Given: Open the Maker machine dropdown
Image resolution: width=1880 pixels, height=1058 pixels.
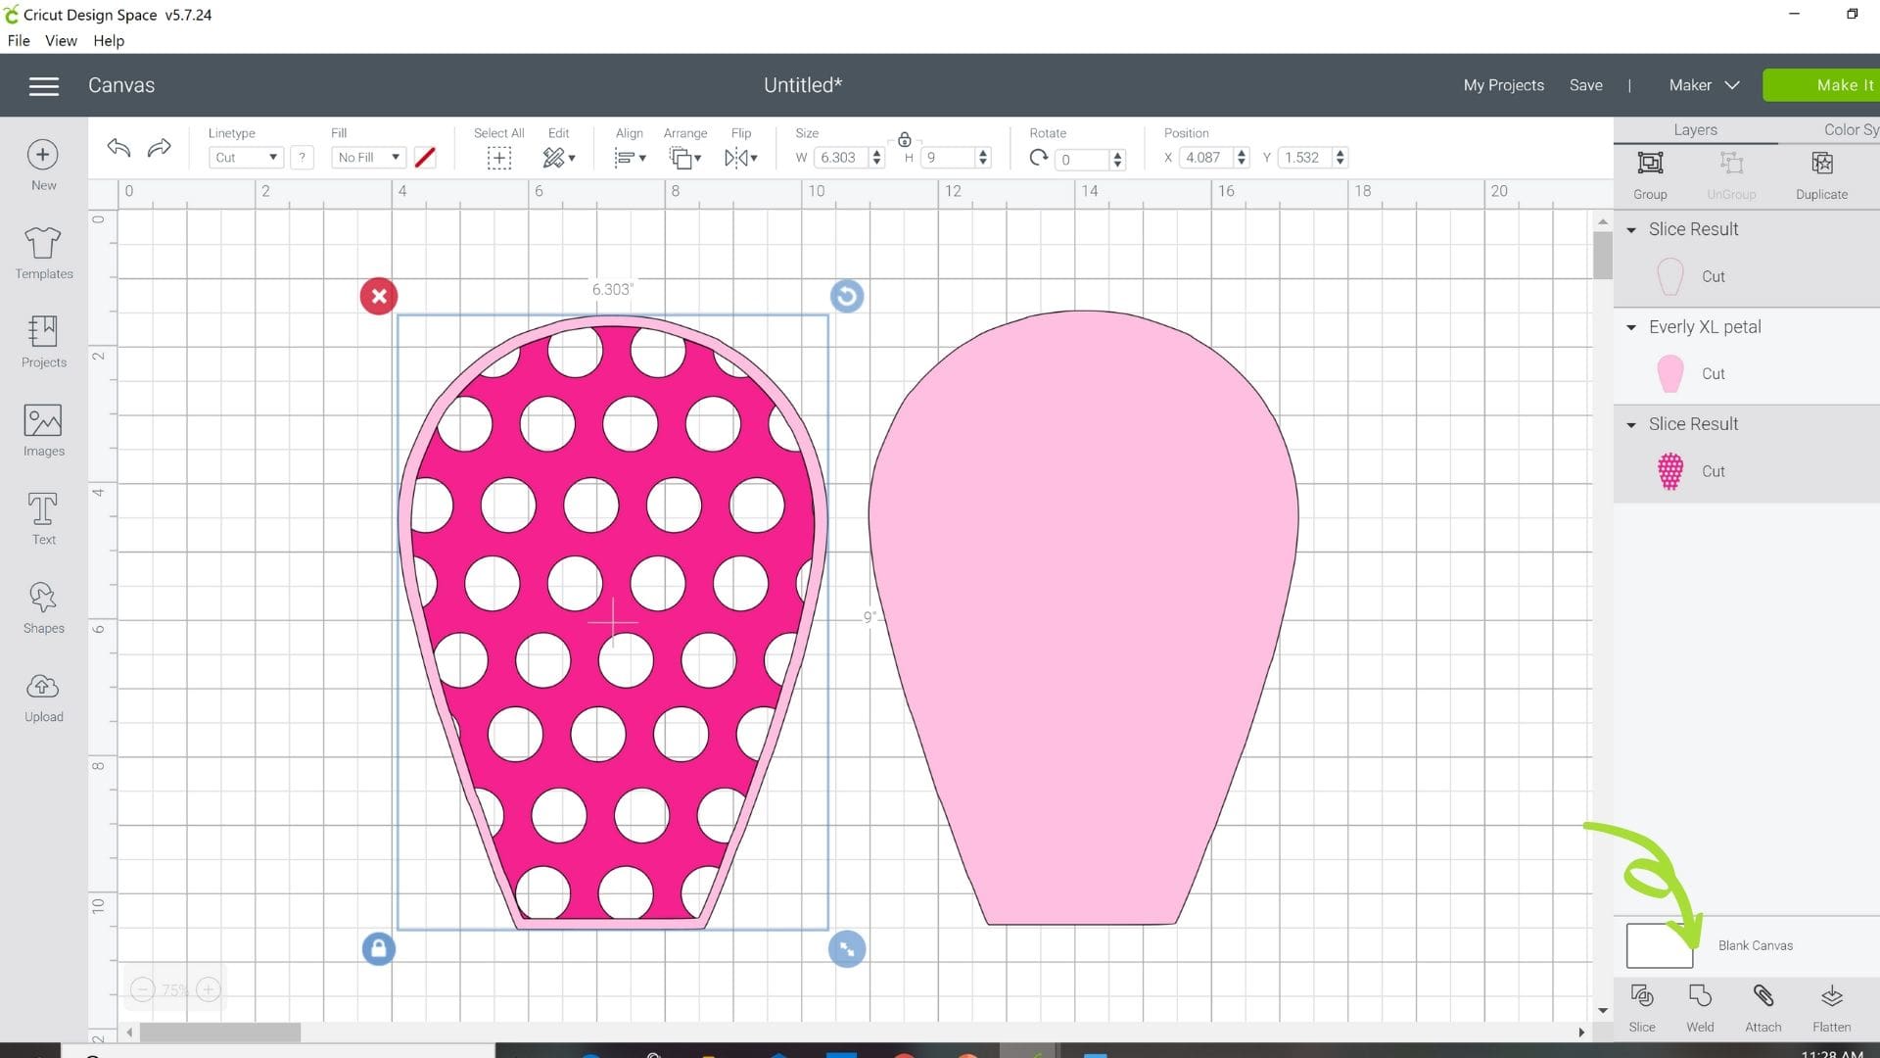Looking at the screenshot, I should [x=1702, y=85].
